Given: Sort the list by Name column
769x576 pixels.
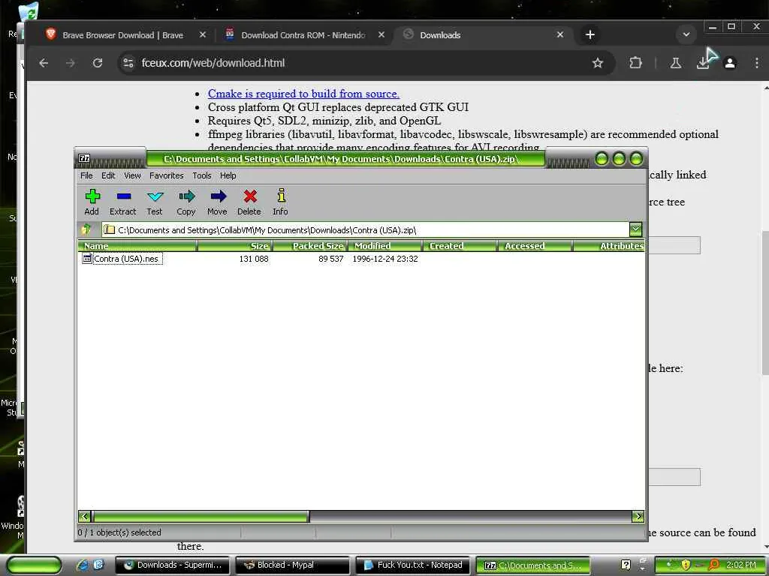Looking at the screenshot, I should (x=137, y=246).
